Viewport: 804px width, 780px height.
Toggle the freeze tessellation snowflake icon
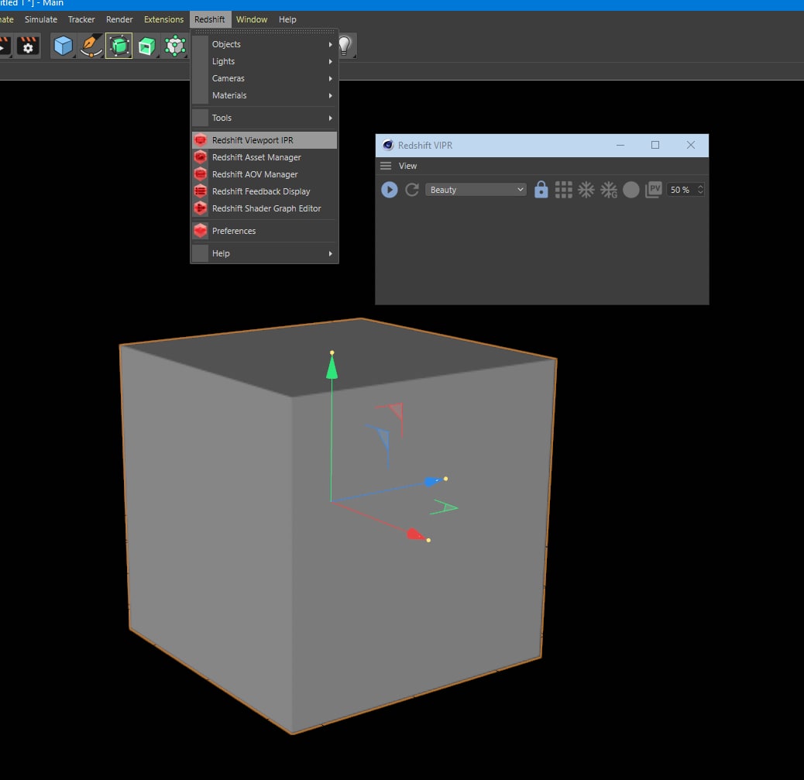tap(586, 190)
